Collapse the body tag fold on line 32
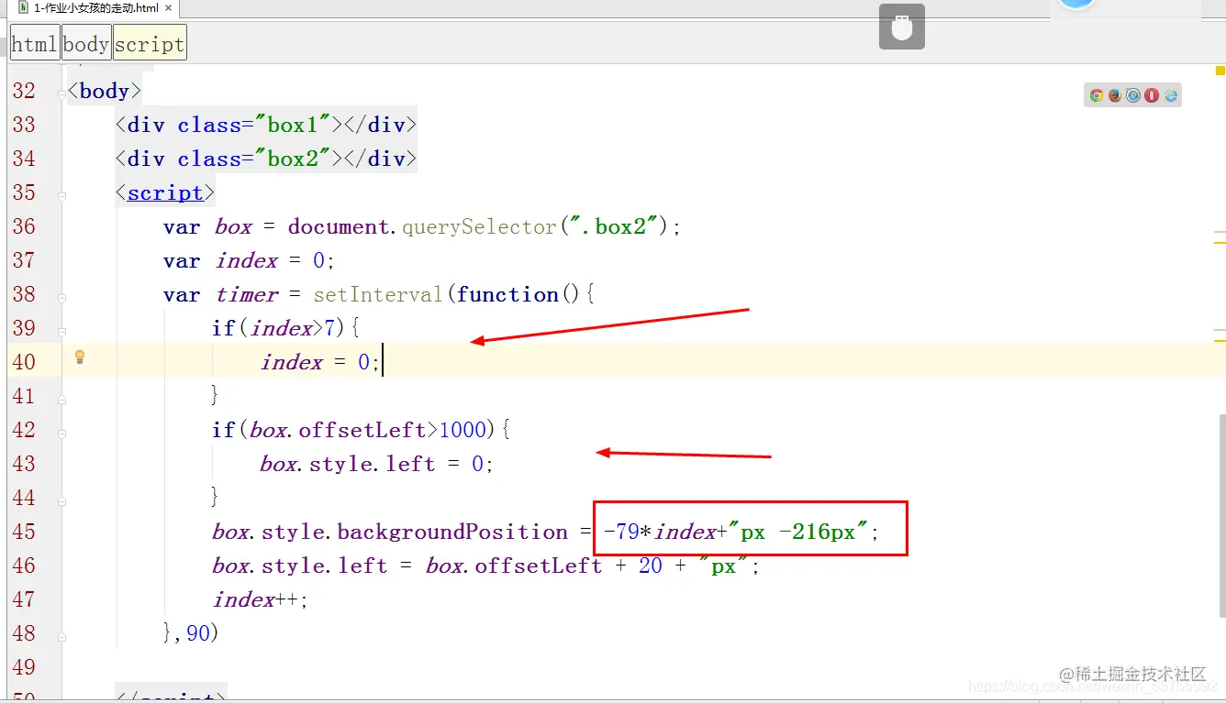This screenshot has height=703, width=1226. coord(62,94)
